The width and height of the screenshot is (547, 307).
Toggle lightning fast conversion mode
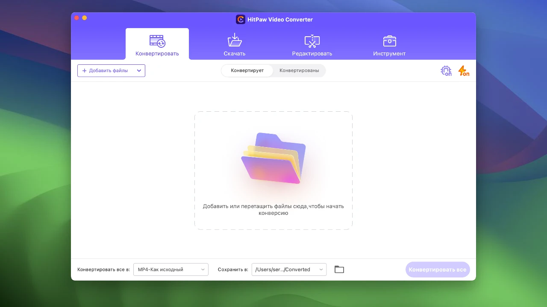coord(464,71)
